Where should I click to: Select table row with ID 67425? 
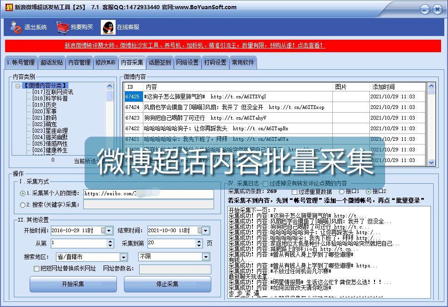pyautogui.click(x=275, y=97)
